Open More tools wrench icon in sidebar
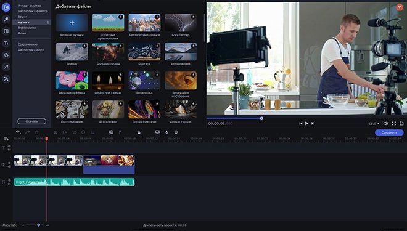407x231 pixels. click(6, 79)
